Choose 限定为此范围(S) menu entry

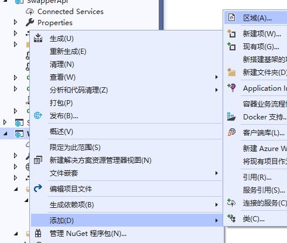coord(75,148)
